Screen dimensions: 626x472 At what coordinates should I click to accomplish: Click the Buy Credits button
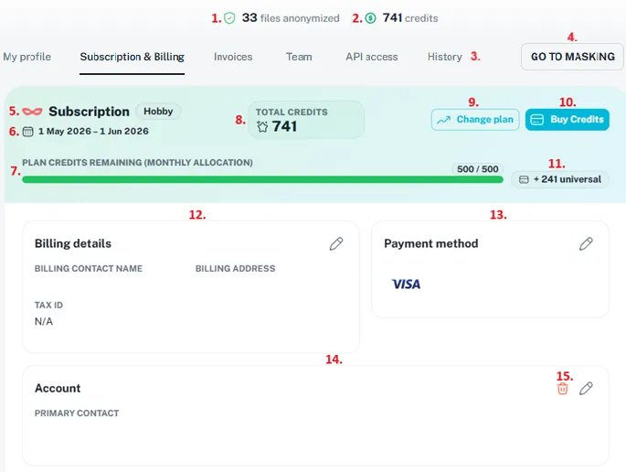568,120
